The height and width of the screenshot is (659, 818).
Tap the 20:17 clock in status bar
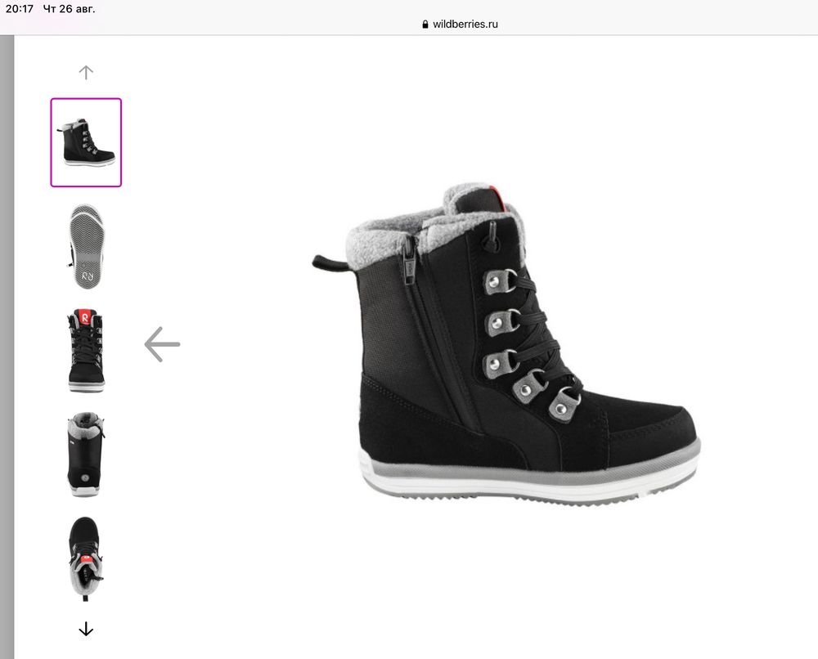pyautogui.click(x=20, y=9)
